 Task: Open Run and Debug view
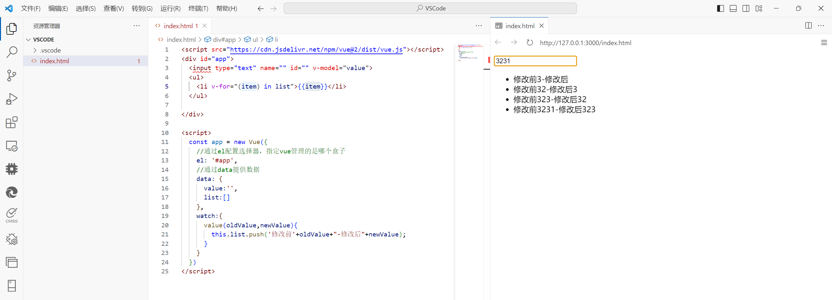point(12,99)
